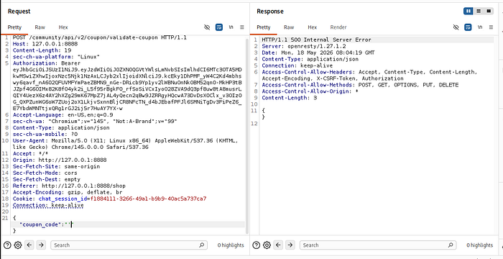Open Request search help icon
This screenshot has height=259, width=503.
point(7,245)
